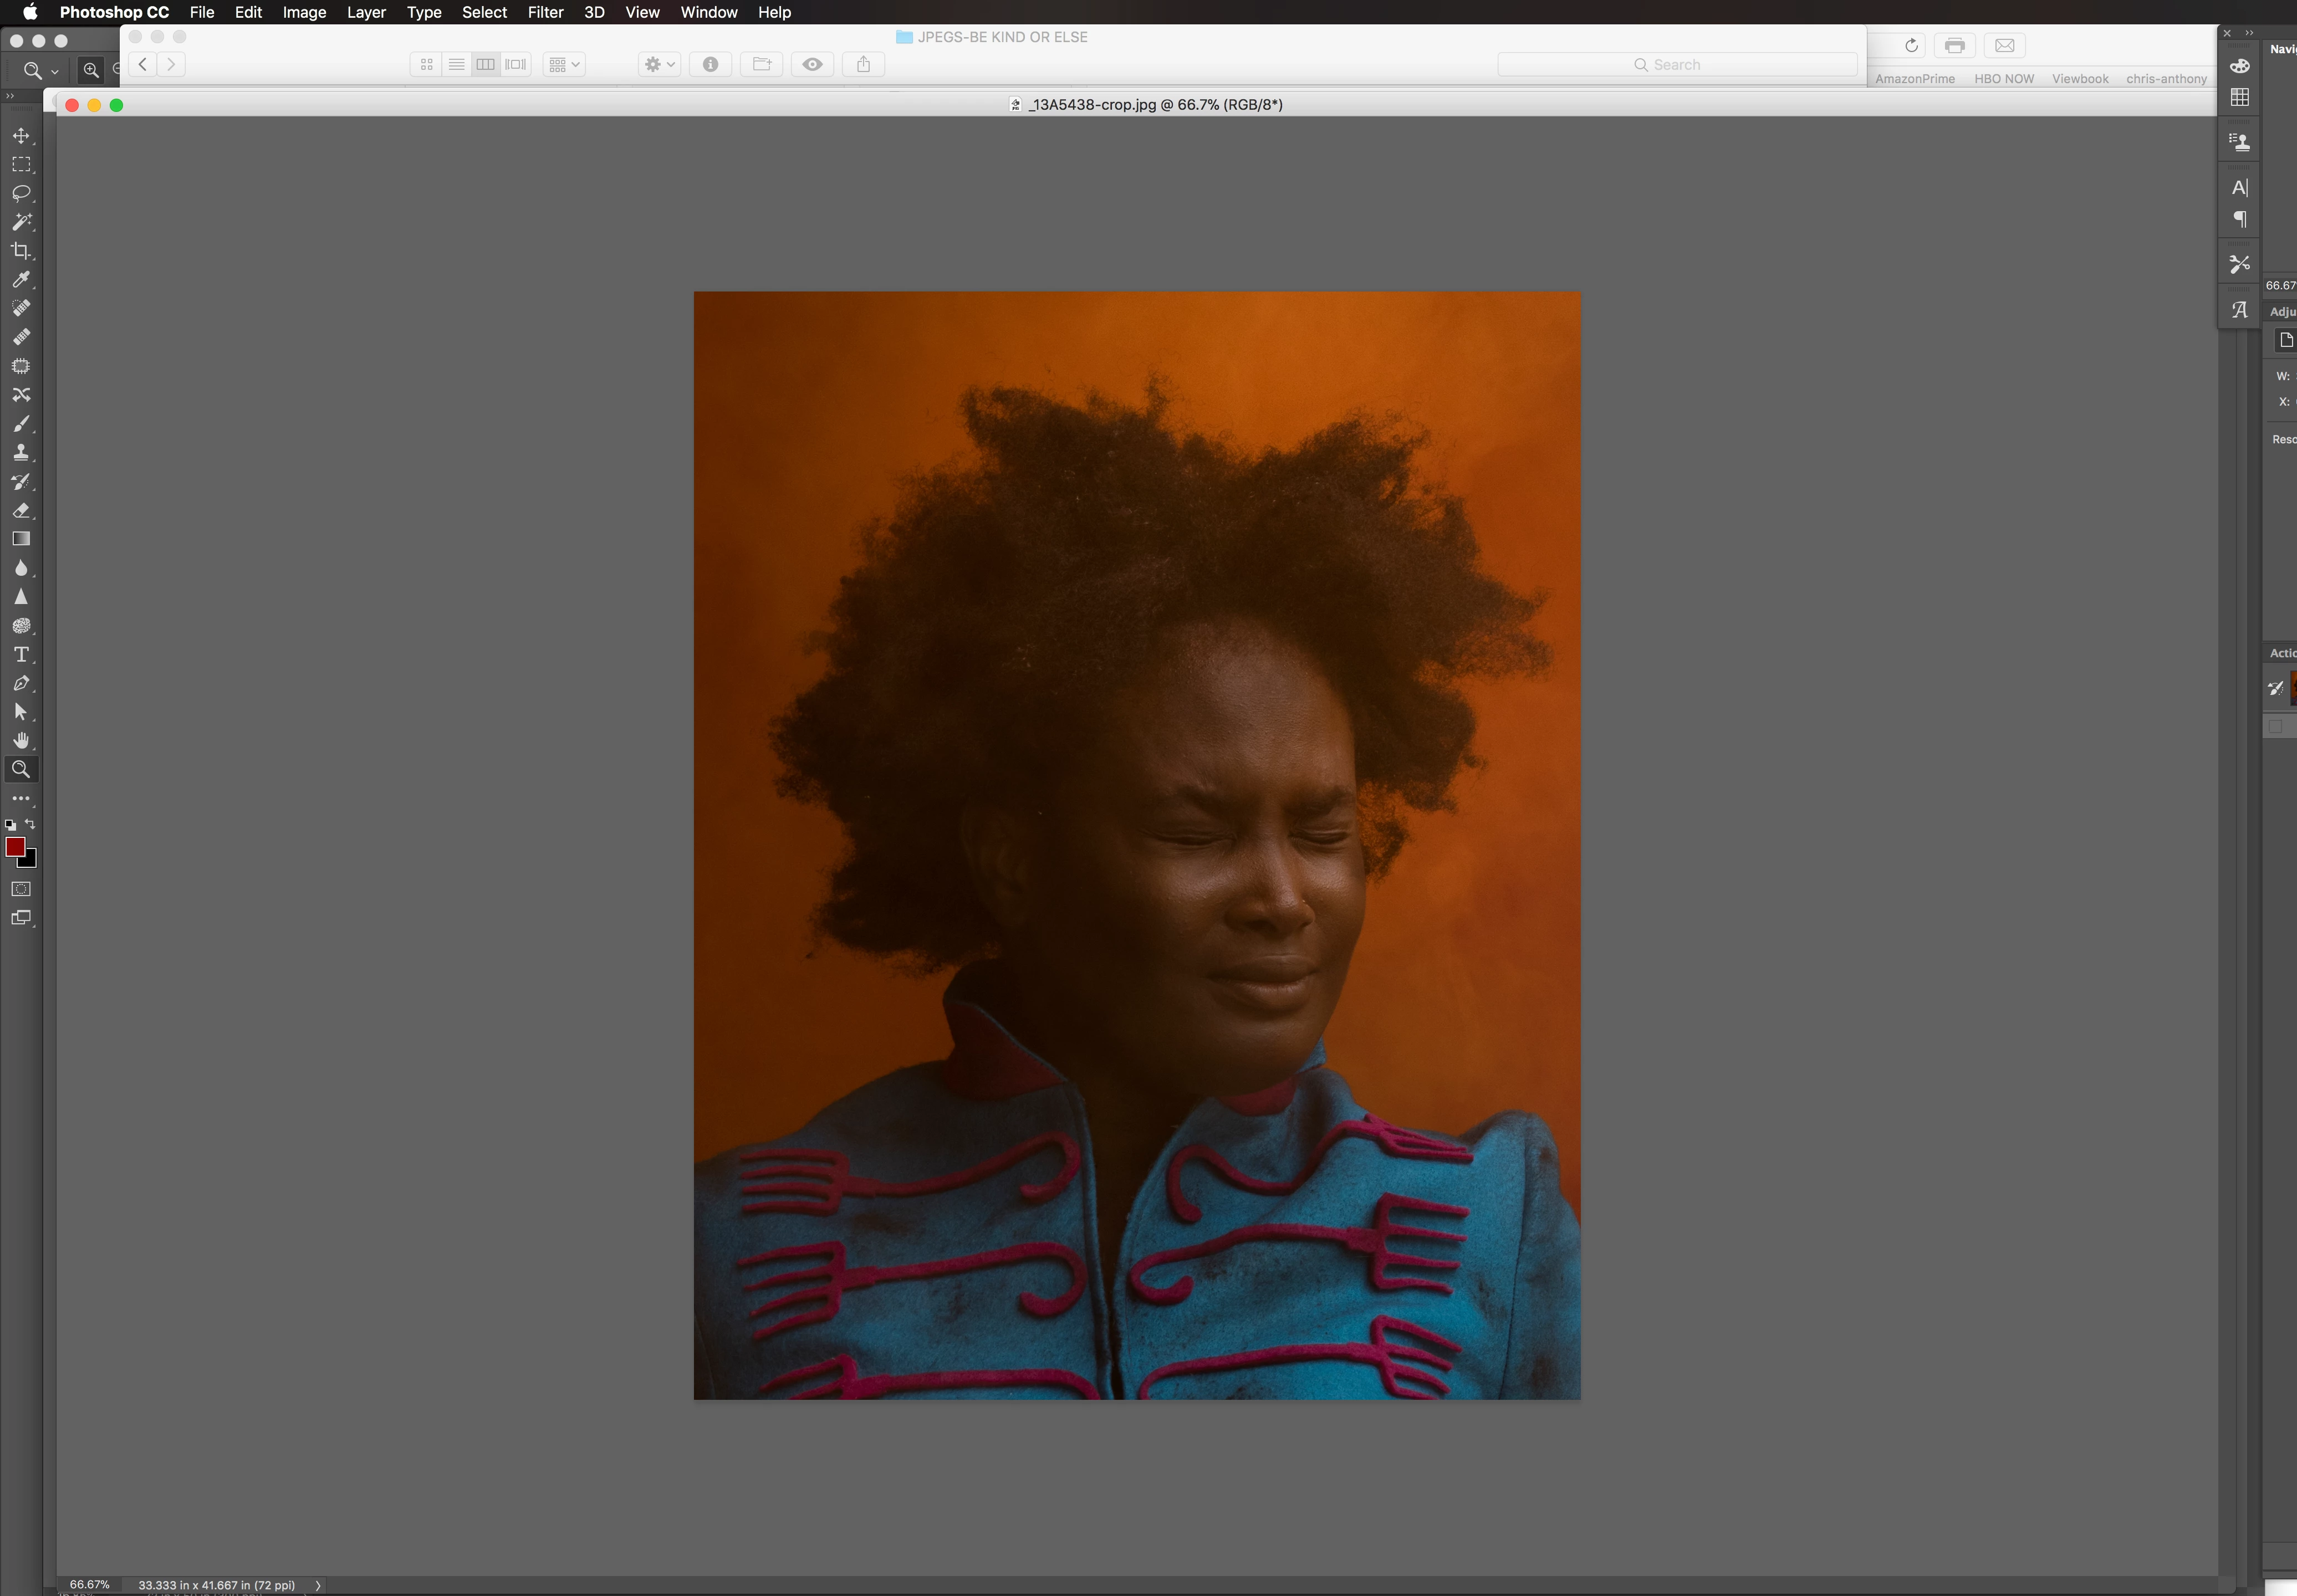Viewport: 2297px width, 1596px height.
Task: Select the Horizontal Type tool
Action: pos(21,655)
